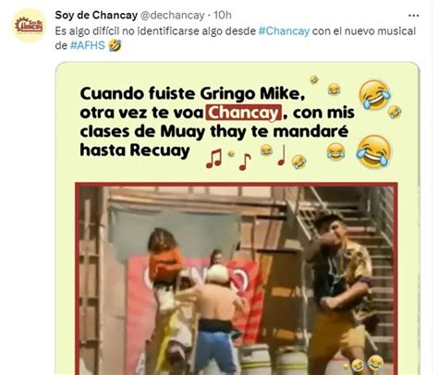Screen dimensions: 438x375
Task: Click the 'hasta Recuay' caption line
Action: pos(135,151)
